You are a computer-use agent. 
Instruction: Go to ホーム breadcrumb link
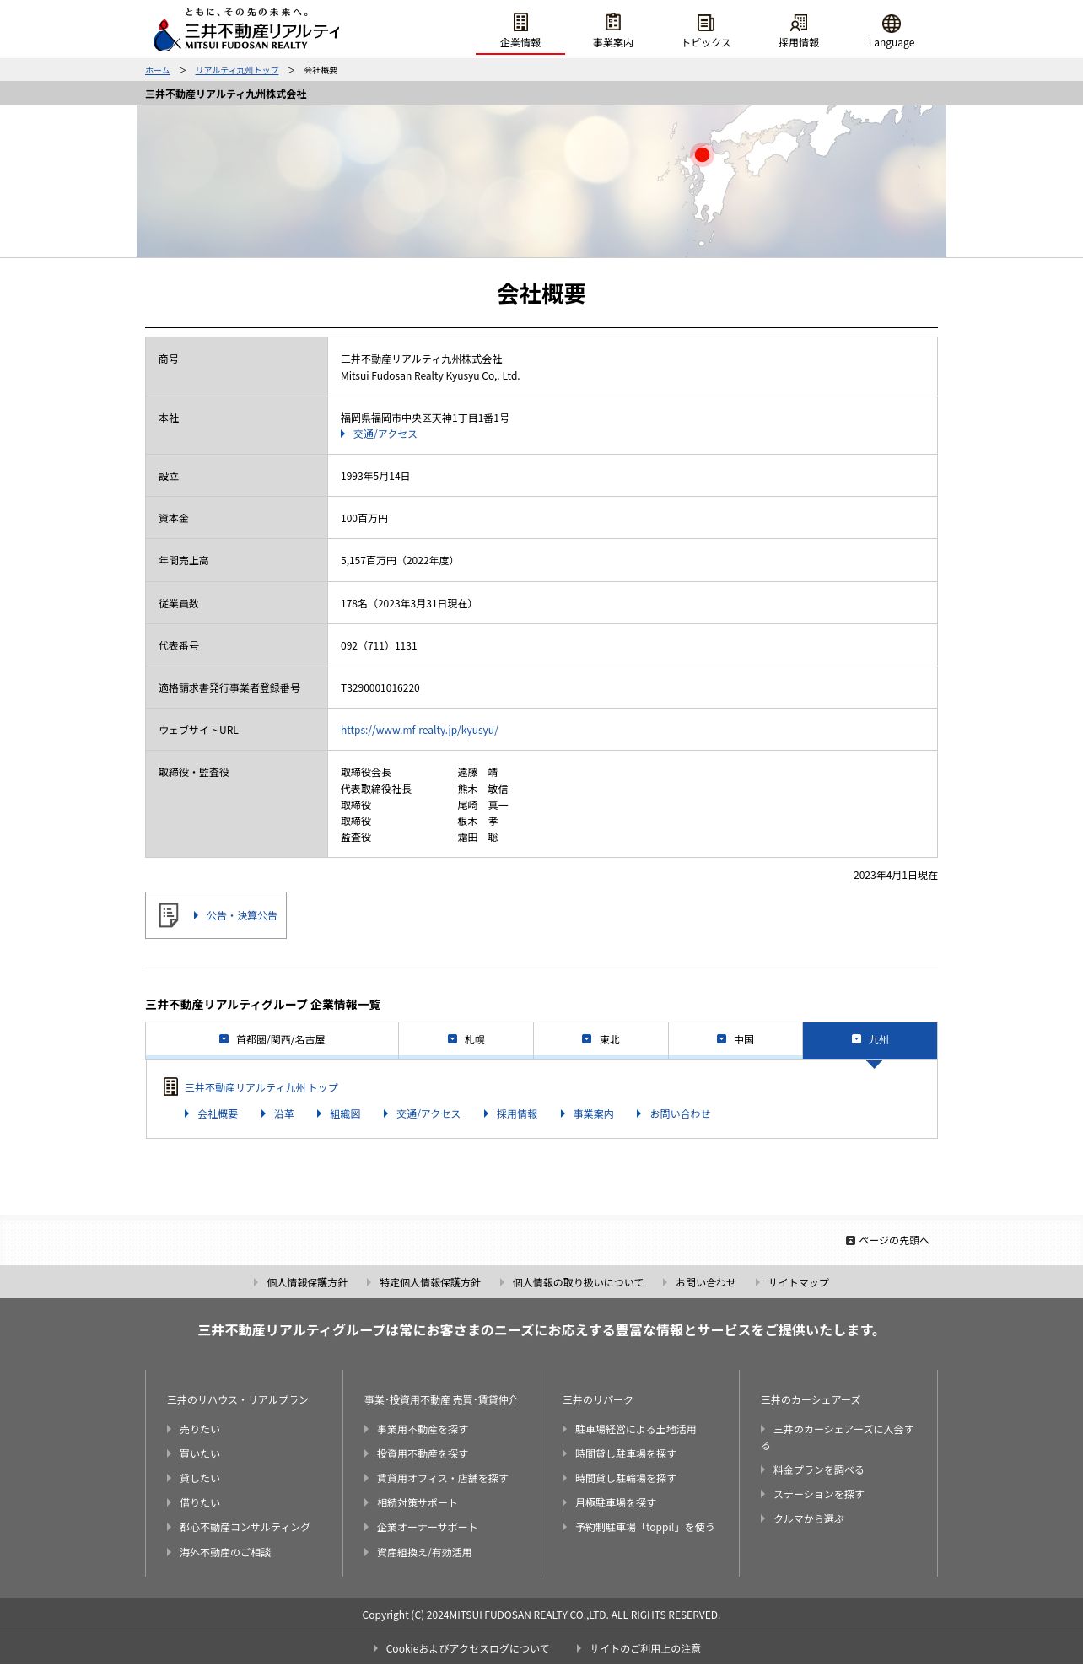pos(157,70)
